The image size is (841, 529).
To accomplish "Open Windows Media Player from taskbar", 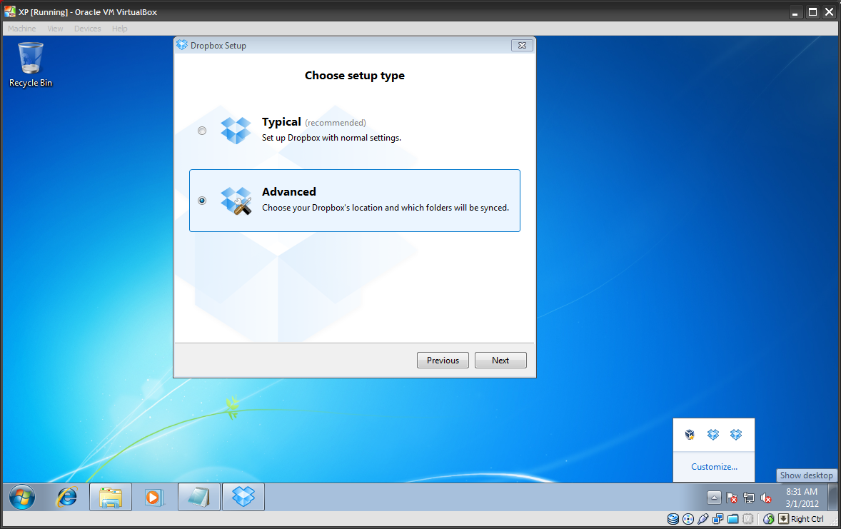I will [x=154, y=497].
